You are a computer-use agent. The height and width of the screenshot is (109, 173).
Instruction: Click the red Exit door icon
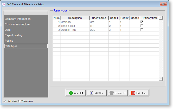(x=133, y=93)
